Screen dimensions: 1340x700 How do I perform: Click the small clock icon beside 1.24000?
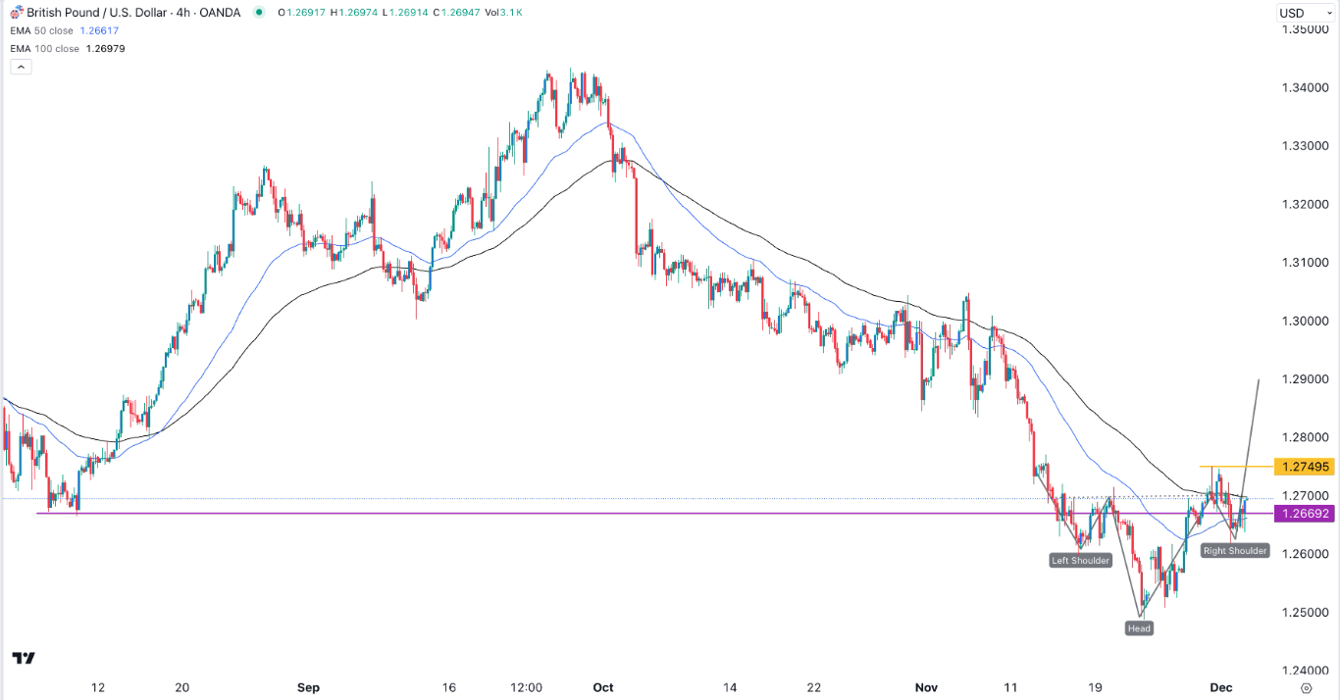(x=1307, y=688)
